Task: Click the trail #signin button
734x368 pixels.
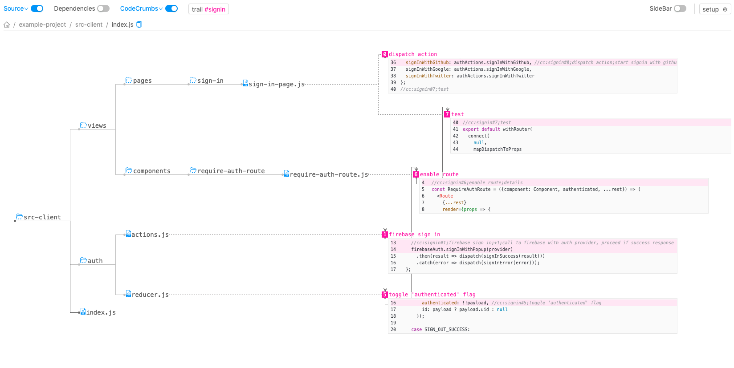Action: (x=208, y=9)
